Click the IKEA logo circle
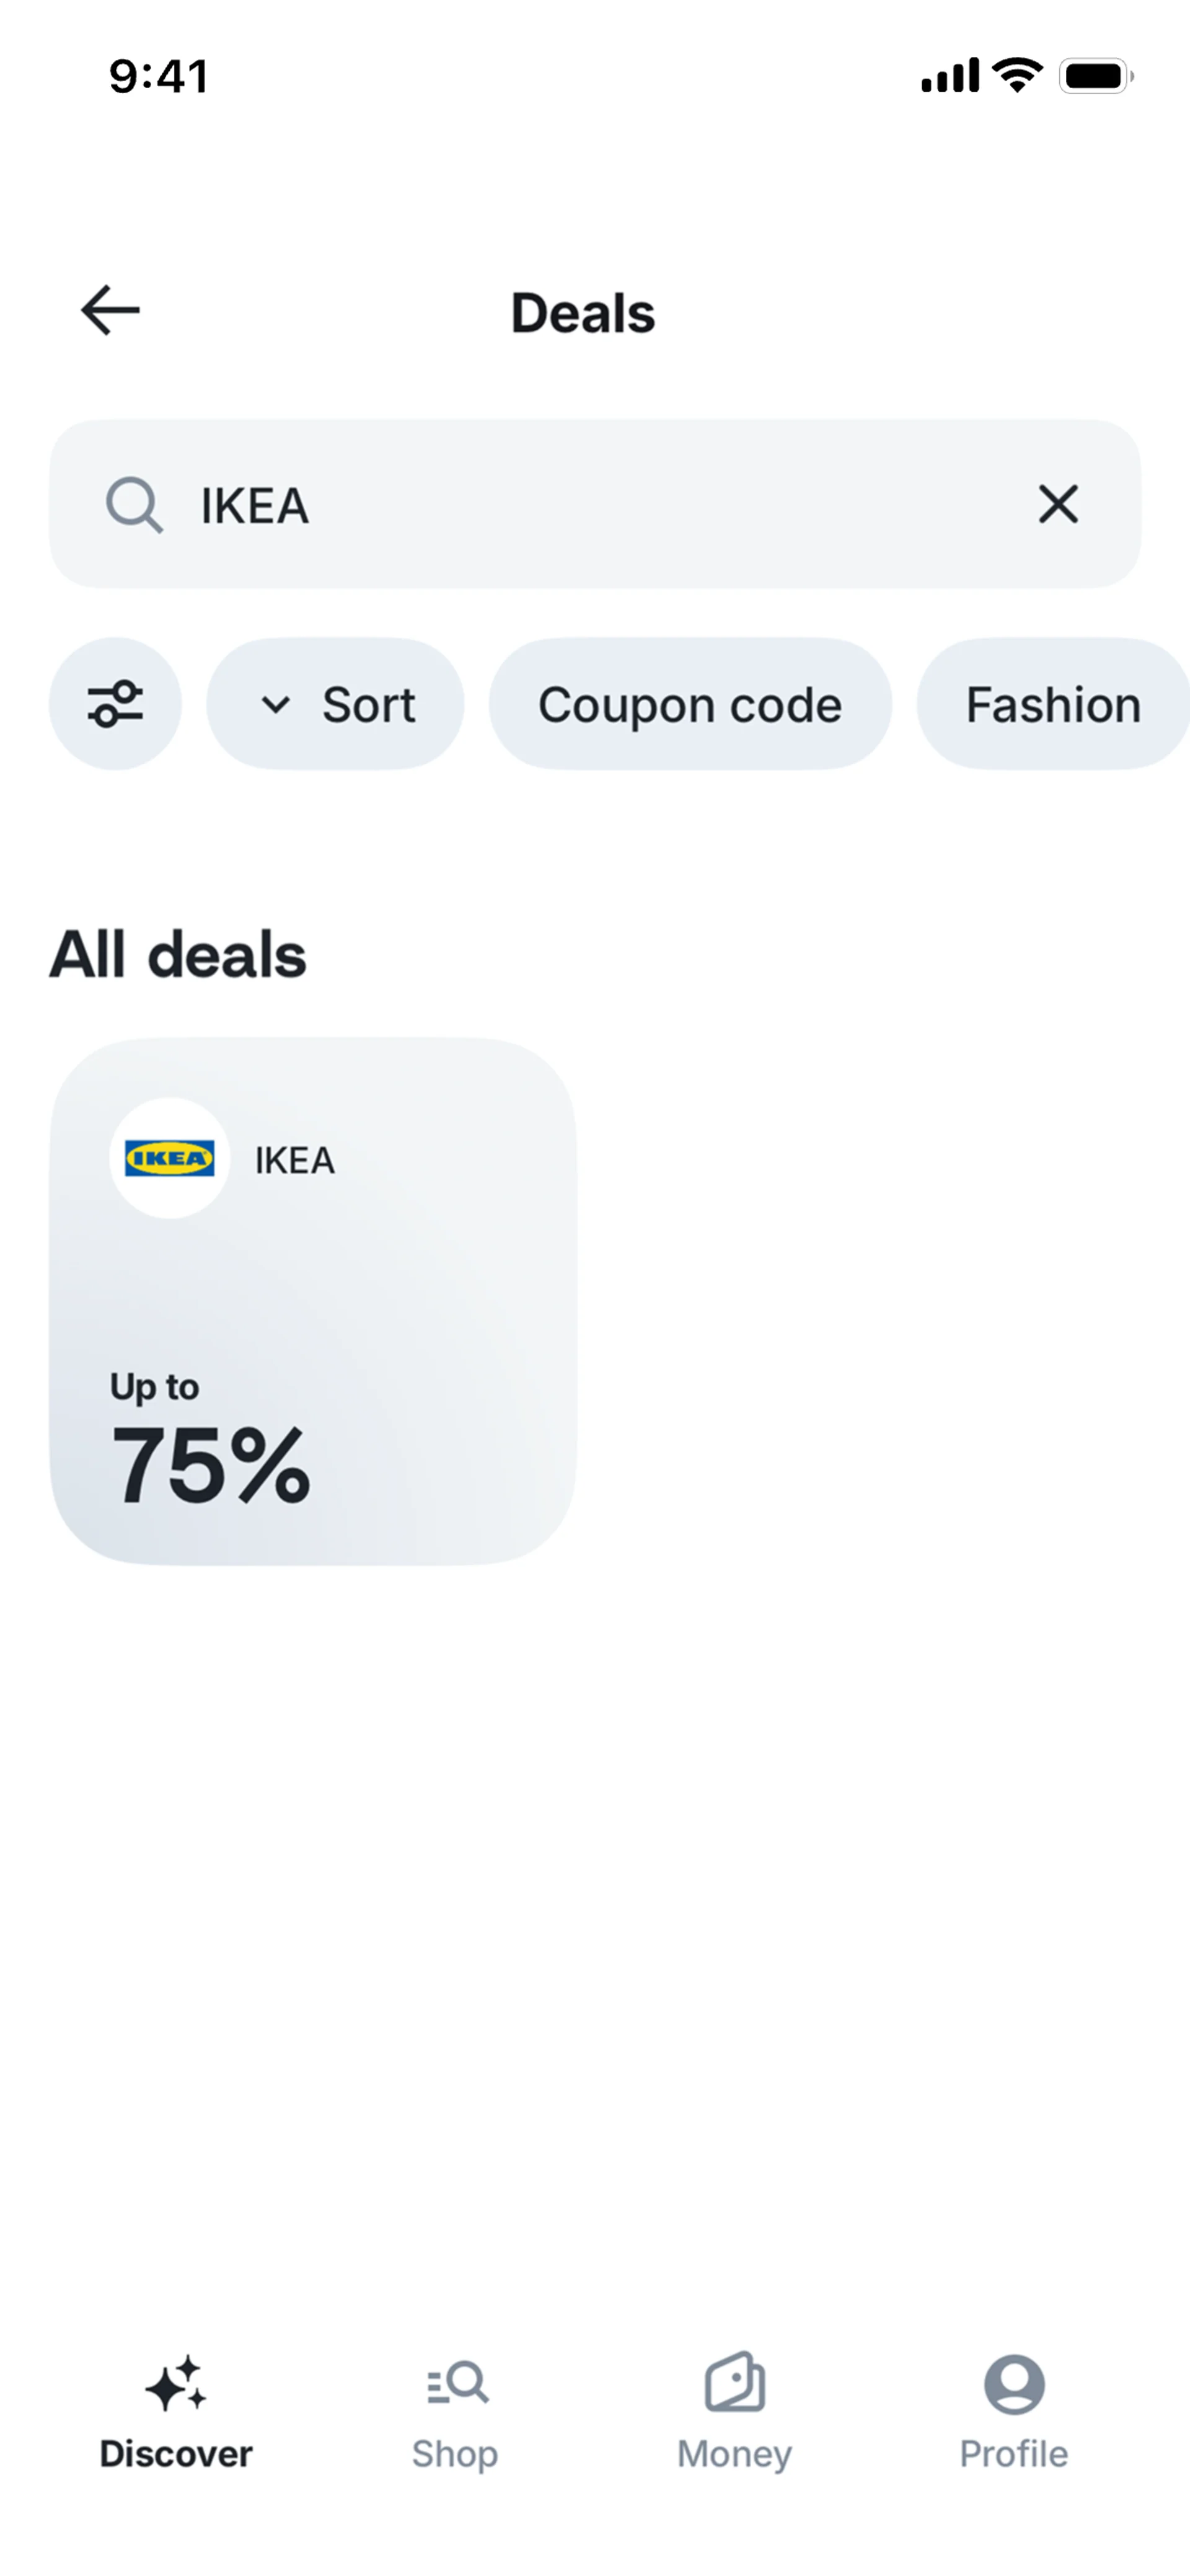 pos(169,1158)
